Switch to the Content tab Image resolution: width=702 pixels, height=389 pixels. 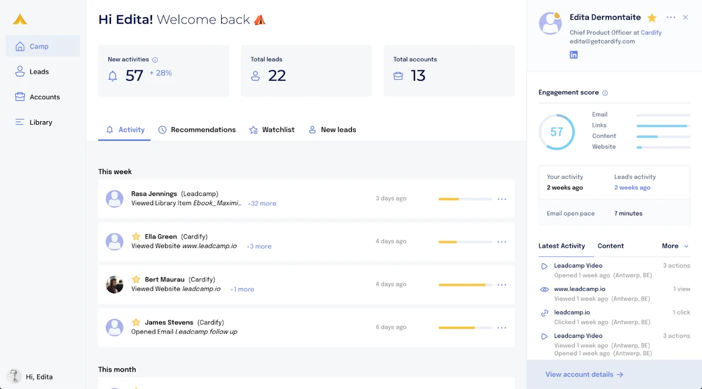(x=611, y=246)
